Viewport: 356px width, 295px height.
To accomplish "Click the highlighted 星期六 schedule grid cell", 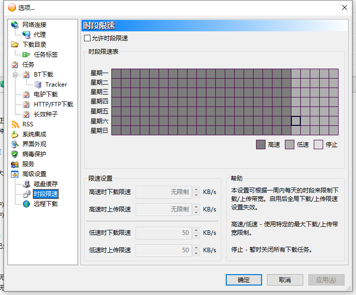I will pos(296,121).
